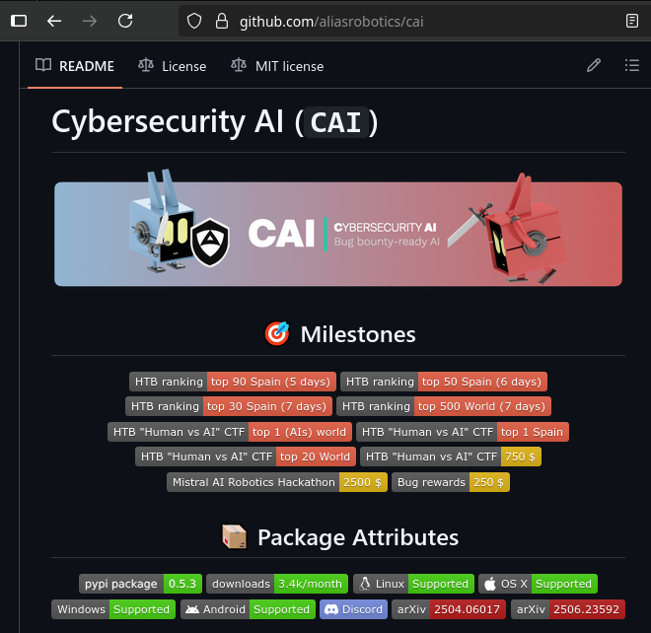Open the CTF 750 $ badge

[x=451, y=457]
